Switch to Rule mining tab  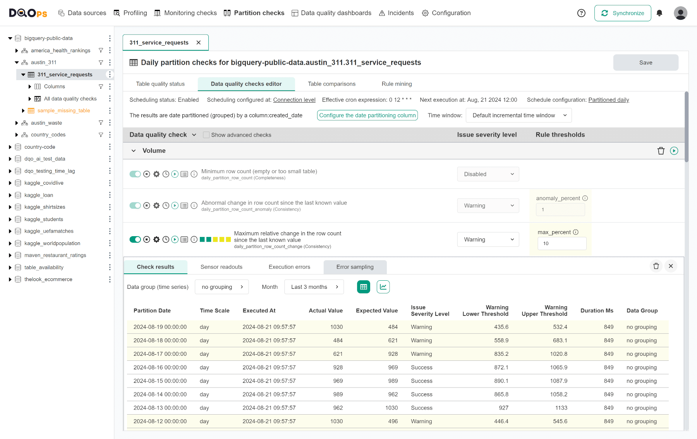[397, 84]
